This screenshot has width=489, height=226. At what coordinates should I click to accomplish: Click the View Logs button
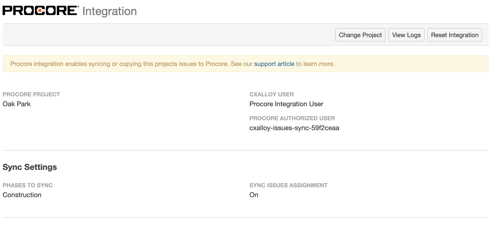point(406,35)
